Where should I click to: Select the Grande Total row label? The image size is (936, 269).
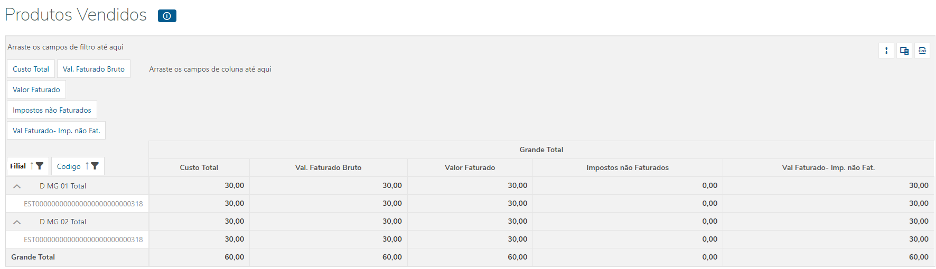pos(33,257)
